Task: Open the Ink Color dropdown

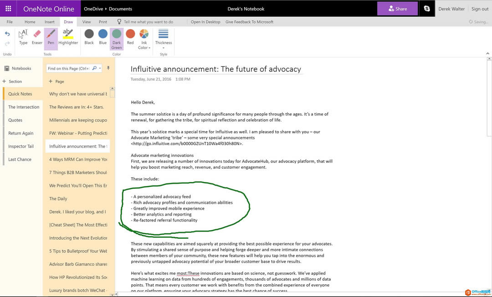Action: point(144,39)
